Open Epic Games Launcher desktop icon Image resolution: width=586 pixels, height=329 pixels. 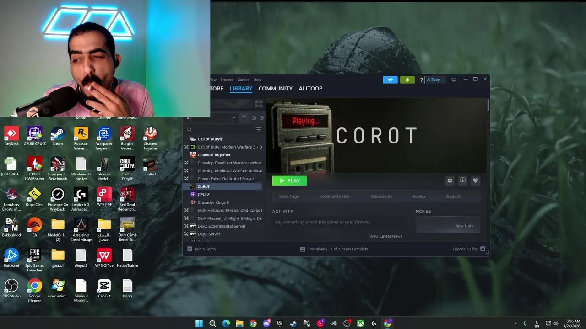34,260
